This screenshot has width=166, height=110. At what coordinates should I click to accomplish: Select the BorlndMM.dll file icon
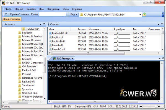click(x=50, y=33)
